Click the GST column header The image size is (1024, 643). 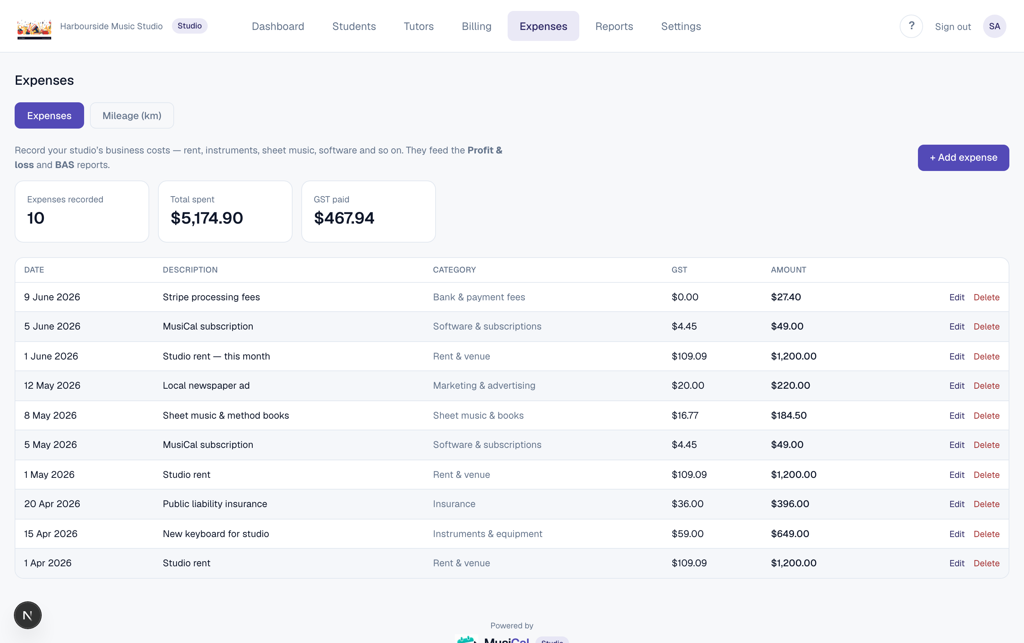point(679,270)
